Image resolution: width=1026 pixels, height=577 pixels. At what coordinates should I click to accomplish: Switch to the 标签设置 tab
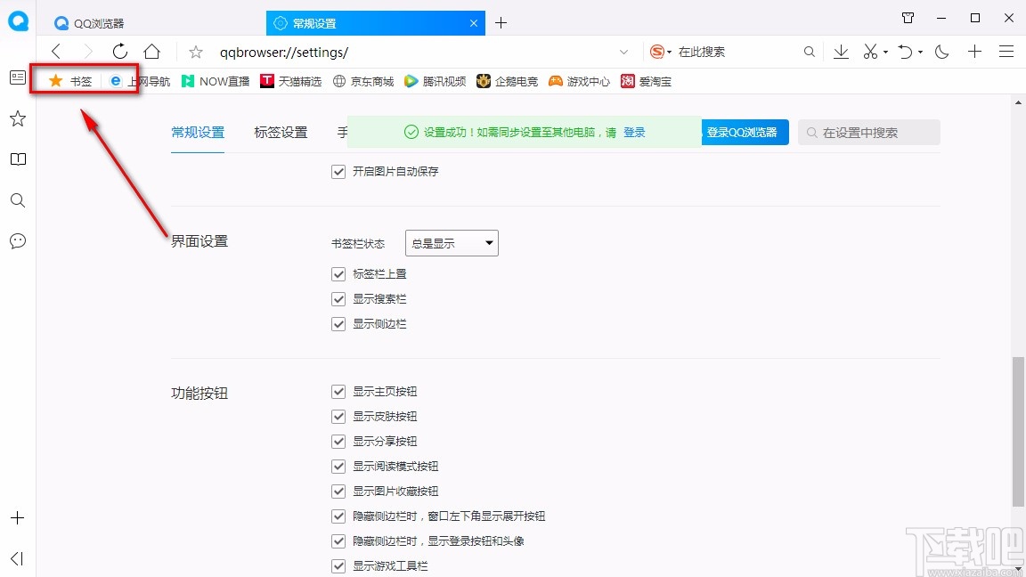coord(280,131)
